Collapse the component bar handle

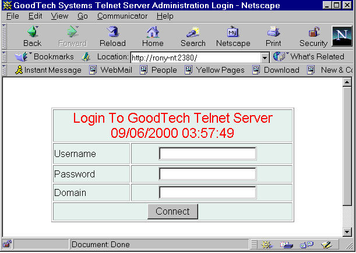(254, 245)
